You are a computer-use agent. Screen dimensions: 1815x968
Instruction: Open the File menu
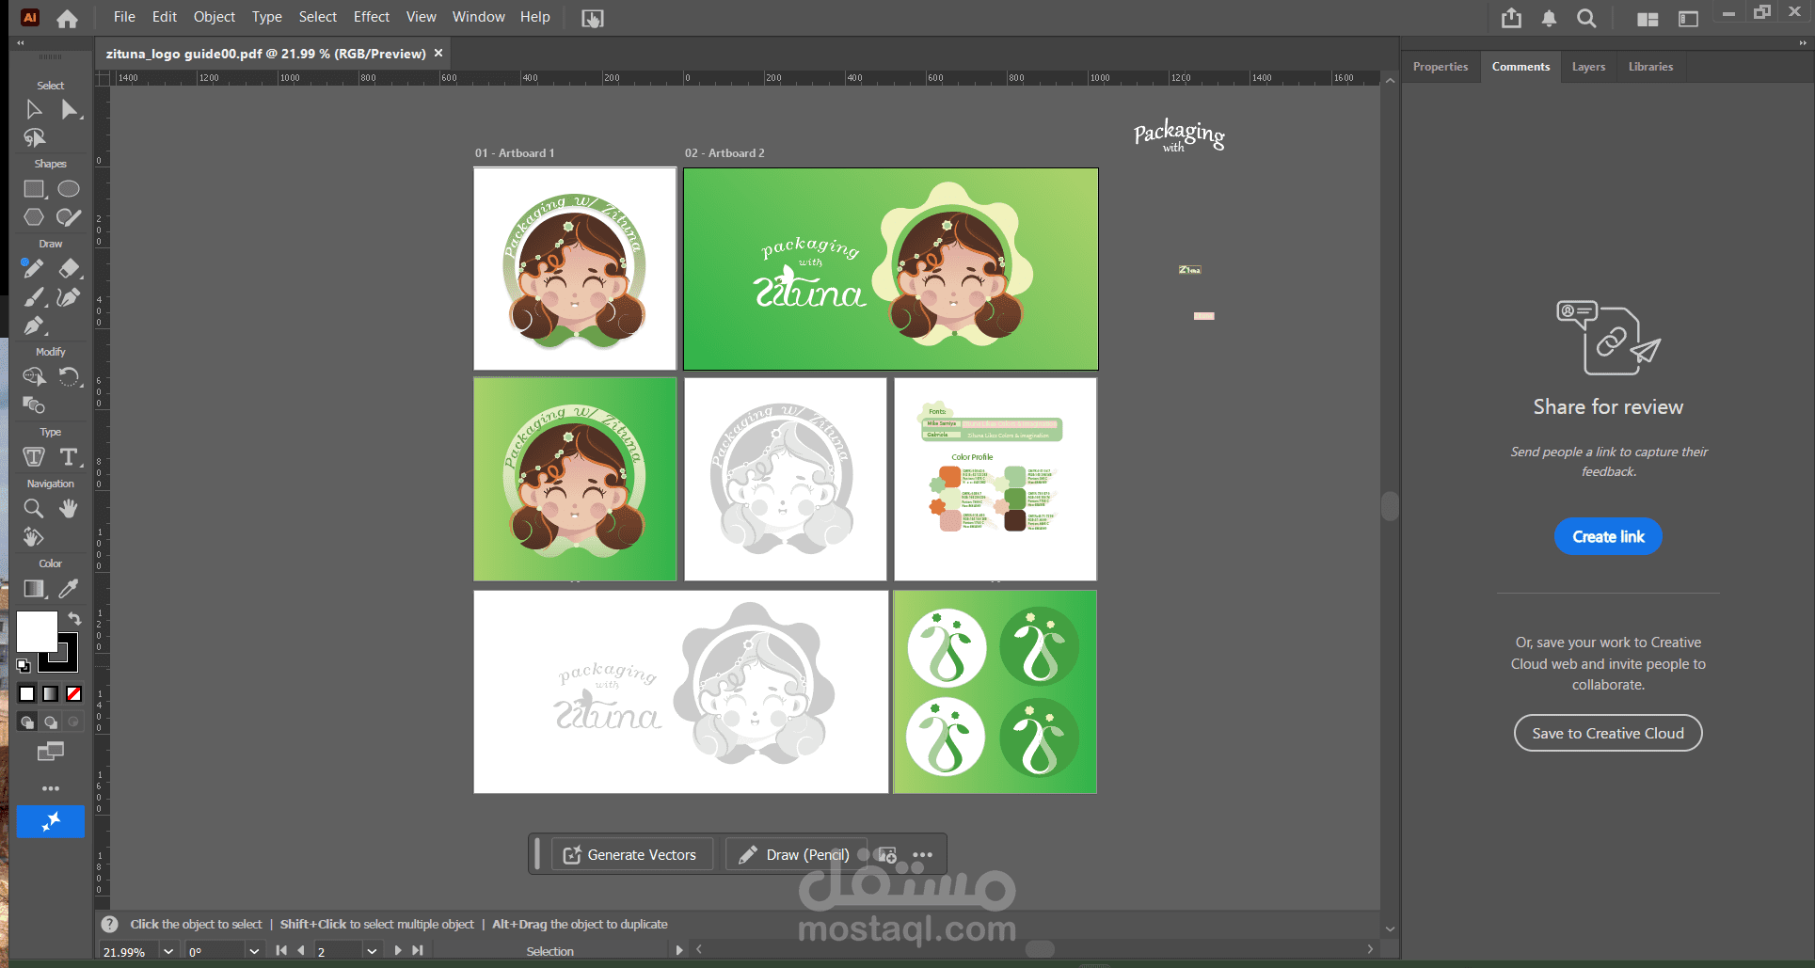(x=124, y=17)
